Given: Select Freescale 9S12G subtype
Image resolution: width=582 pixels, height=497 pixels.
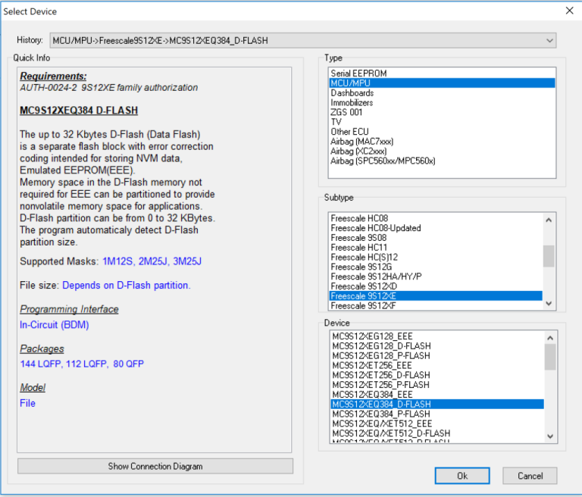Looking at the screenshot, I should pyautogui.click(x=436, y=267).
